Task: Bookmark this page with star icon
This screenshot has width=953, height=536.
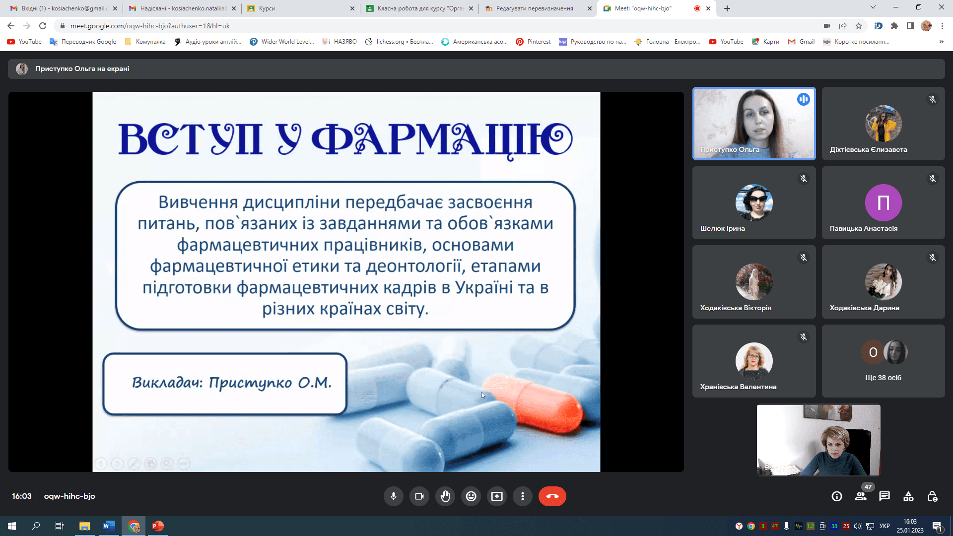Action: [859, 26]
